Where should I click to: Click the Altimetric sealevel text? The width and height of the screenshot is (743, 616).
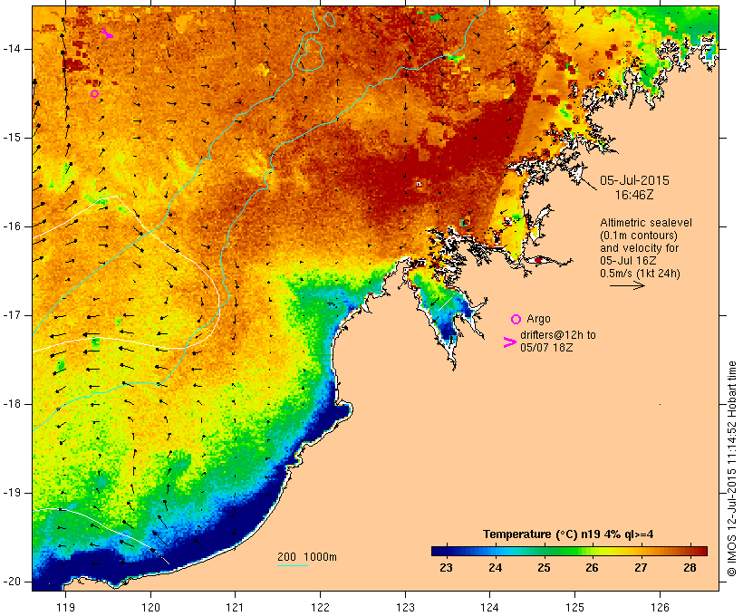pos(646,223)
